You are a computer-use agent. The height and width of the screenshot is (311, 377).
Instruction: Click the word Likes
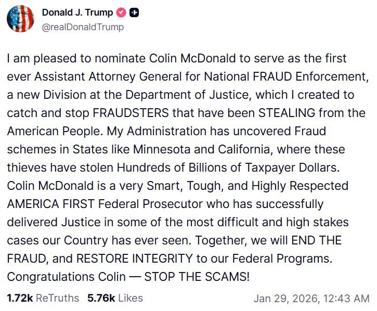coord(130,298)
